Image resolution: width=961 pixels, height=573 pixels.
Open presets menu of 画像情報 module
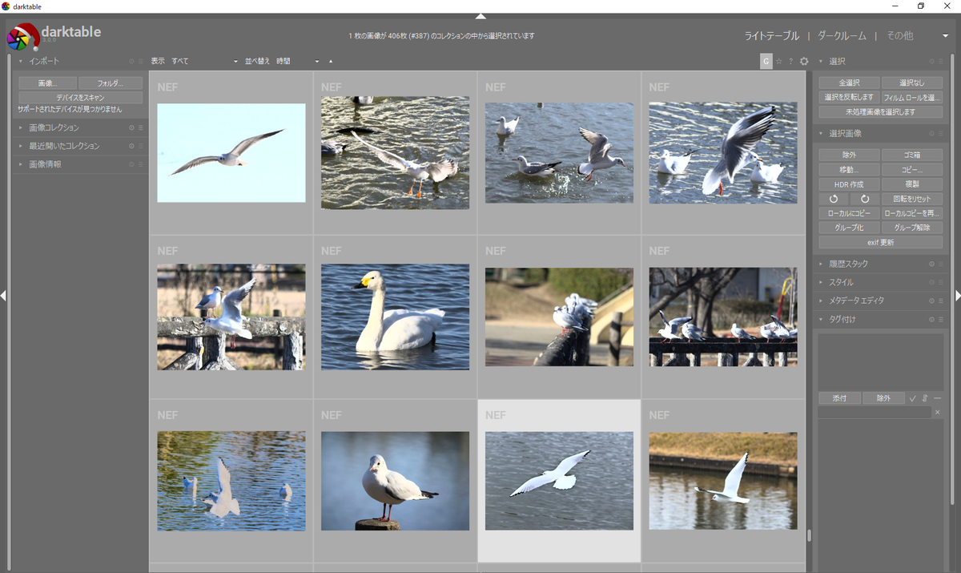(x=141, y=164)
